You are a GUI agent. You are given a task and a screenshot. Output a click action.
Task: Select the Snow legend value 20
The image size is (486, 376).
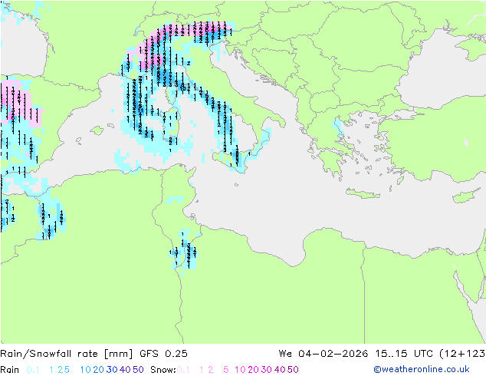[253, 370]
